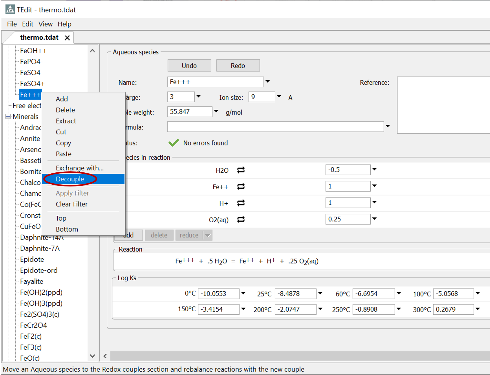The height and width of the screenshot is (375, 490).
Task: Choose Bottom in the context menu
Action: [84, 229]
